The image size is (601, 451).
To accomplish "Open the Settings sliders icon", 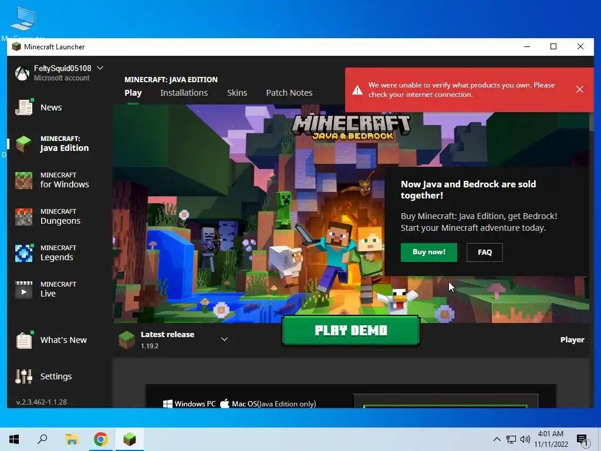I will coord(23,376).
